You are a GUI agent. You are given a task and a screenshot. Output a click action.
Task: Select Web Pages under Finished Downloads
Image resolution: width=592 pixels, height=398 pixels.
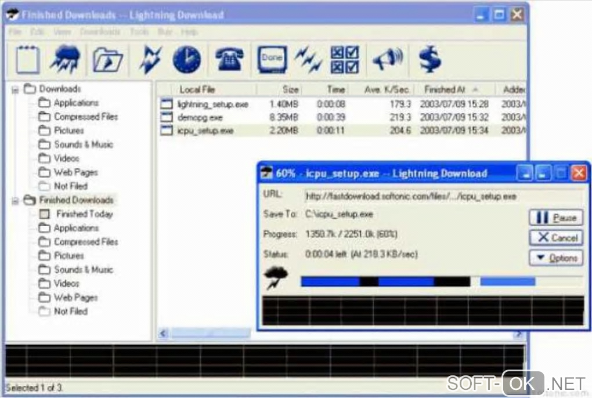[x=68, y=298]
